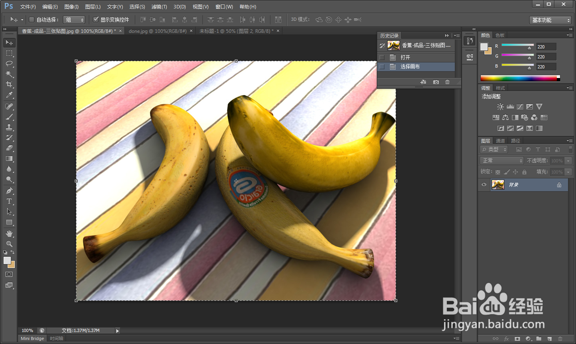576x344 pixels.
Task: Open the 不透明度 opacity dropdown arrow
Action: pos(568,161)
